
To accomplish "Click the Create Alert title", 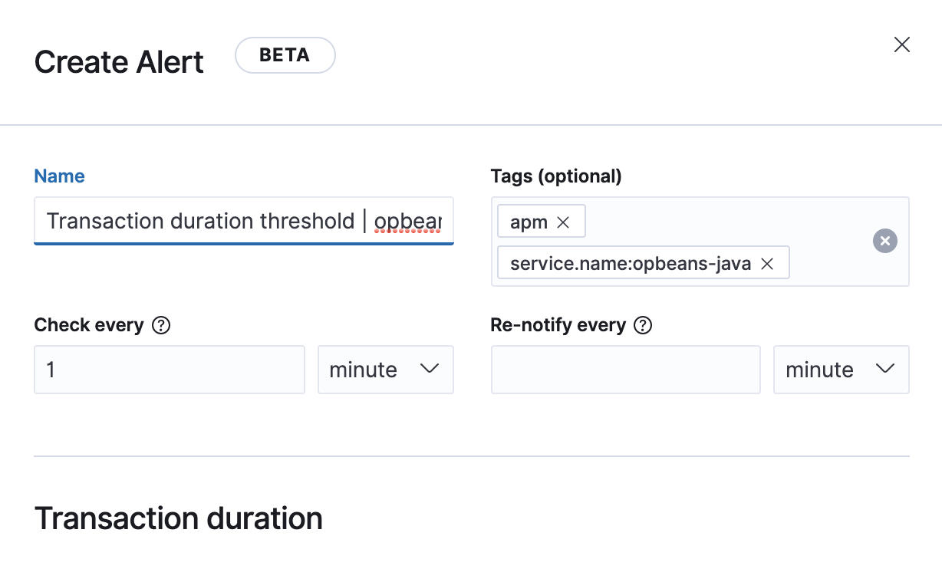I will coord(118,61).
